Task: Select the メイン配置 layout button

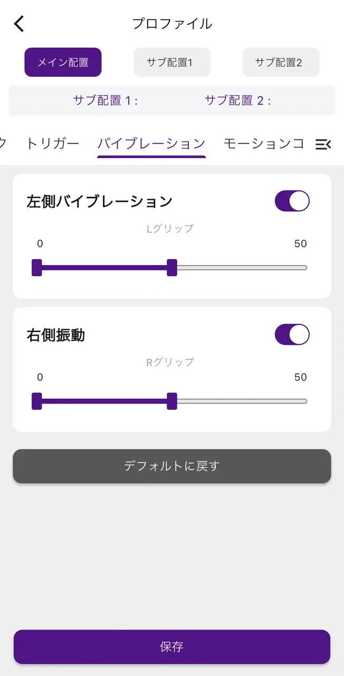Action: [63, 62]
